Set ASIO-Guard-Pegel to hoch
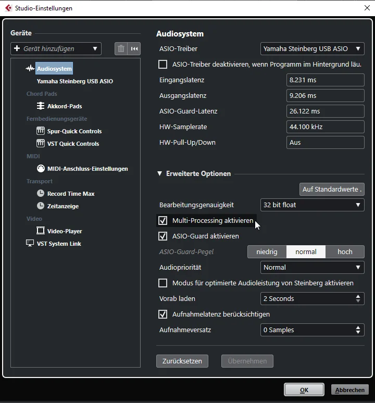Viewport: 375px width, 403px height. pyautogui.click(x=345, y=251)
